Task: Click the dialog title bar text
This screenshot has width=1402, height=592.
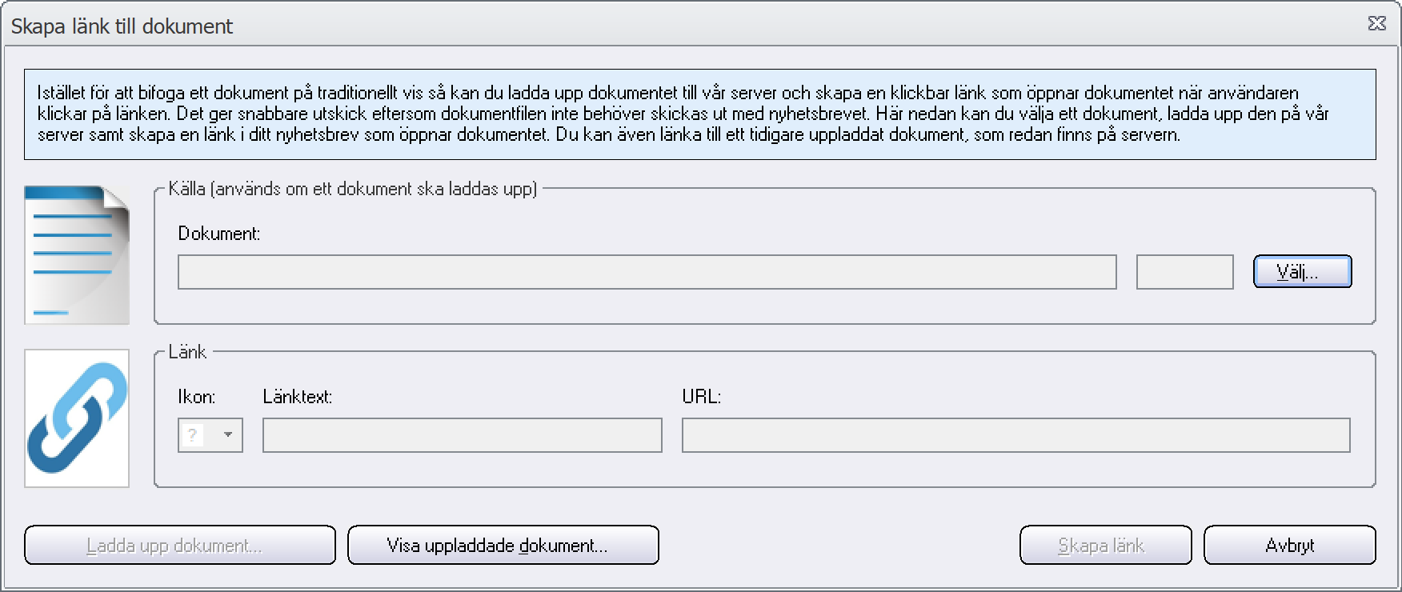Action: 122,26
